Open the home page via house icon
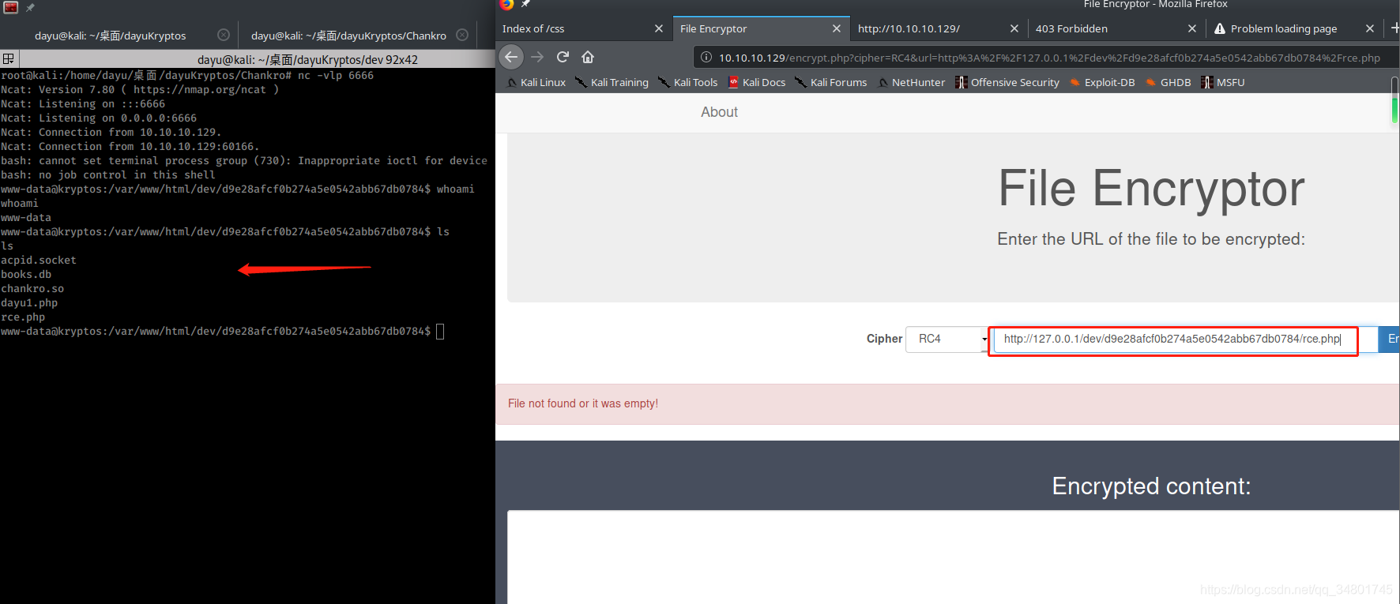The width and height of the screenshot is (1400, 604). pyautogui.click(x=588, y=57)
